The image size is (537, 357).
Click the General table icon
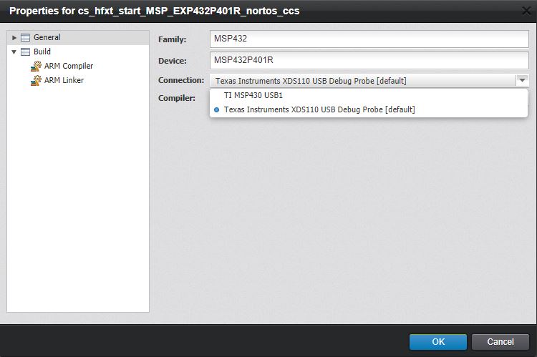25,38
